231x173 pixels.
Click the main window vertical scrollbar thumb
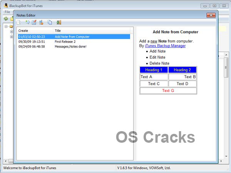tap(226, 68)
